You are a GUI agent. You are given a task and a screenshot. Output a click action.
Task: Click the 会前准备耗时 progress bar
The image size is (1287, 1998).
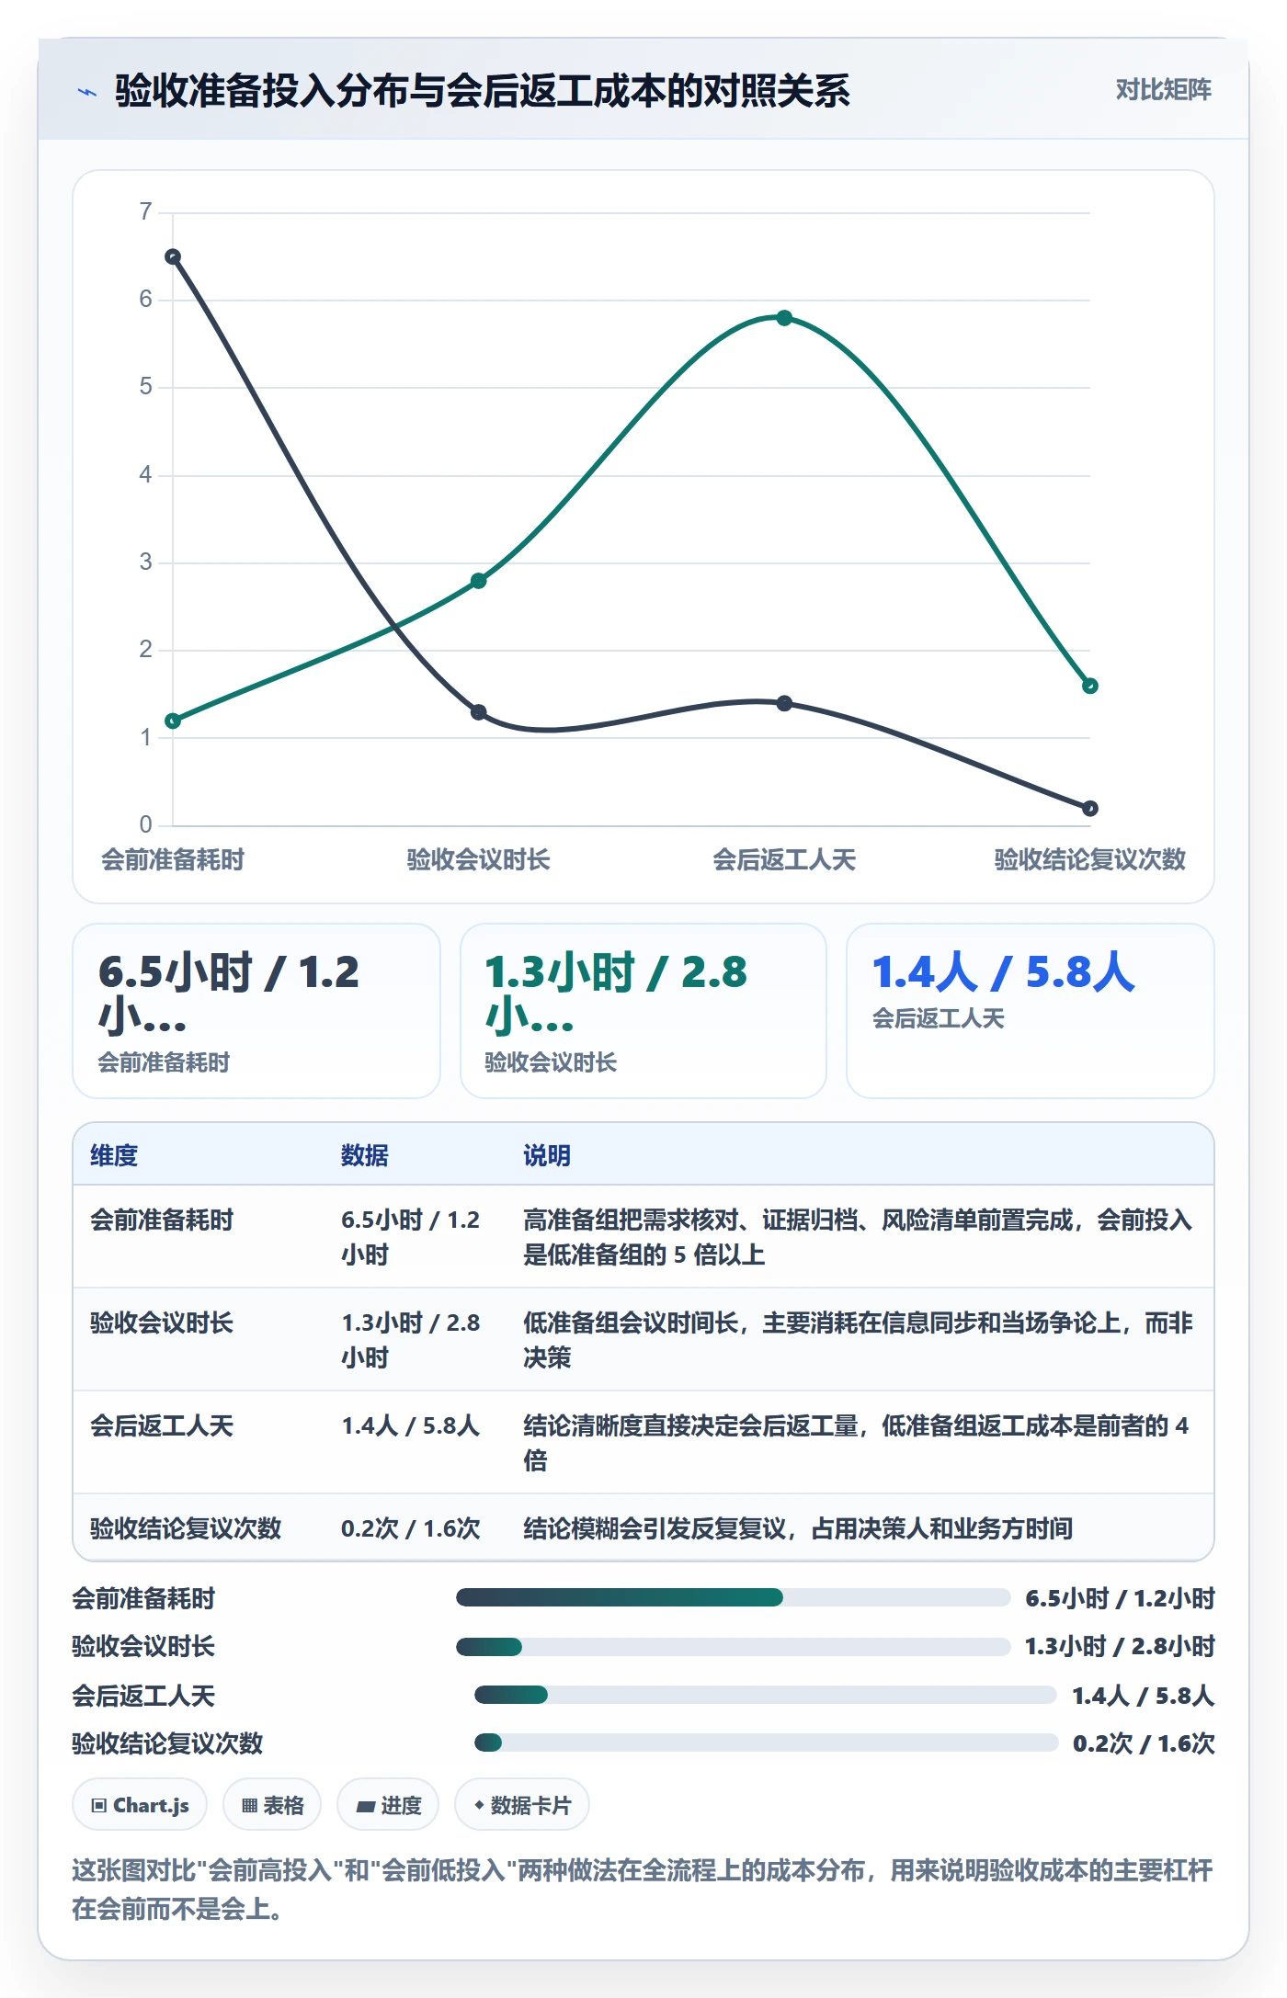[x=734, y=1597]
